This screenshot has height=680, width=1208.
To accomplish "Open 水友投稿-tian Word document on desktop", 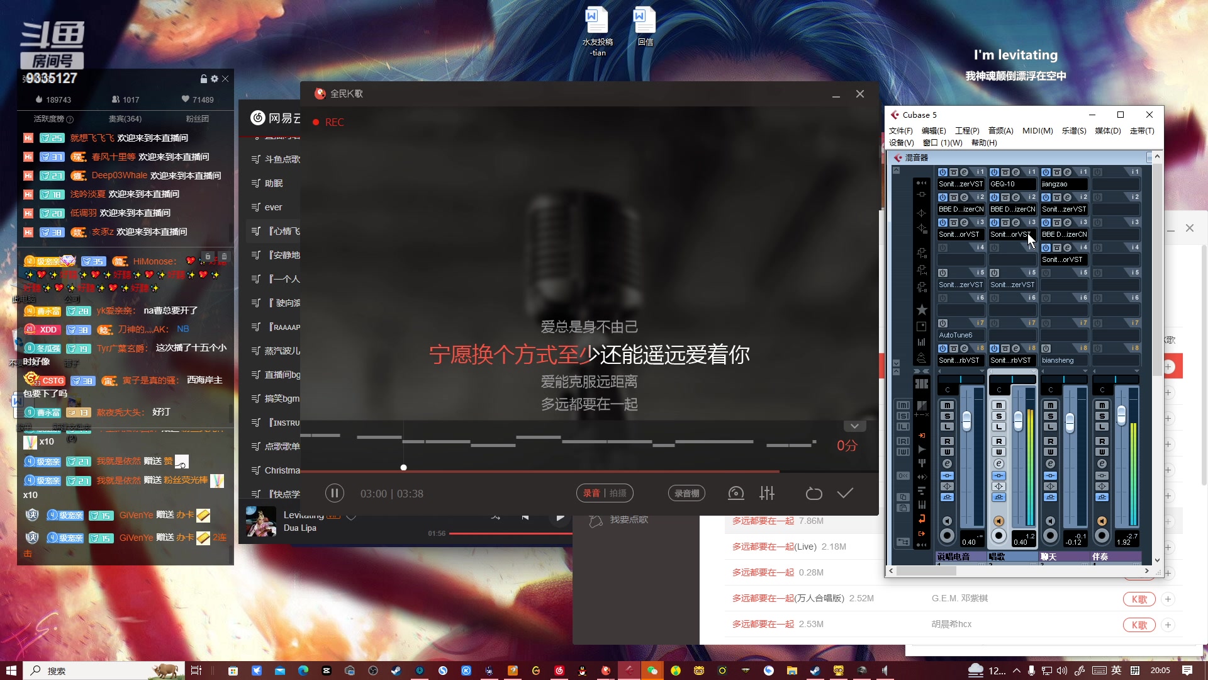I will 597,31.
